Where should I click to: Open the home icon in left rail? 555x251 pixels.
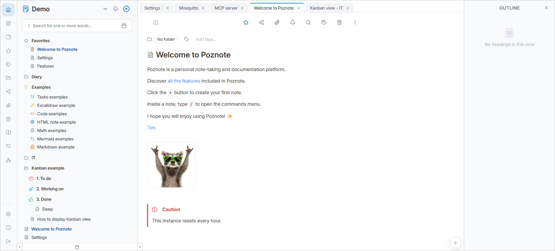[x=8, y=10]
